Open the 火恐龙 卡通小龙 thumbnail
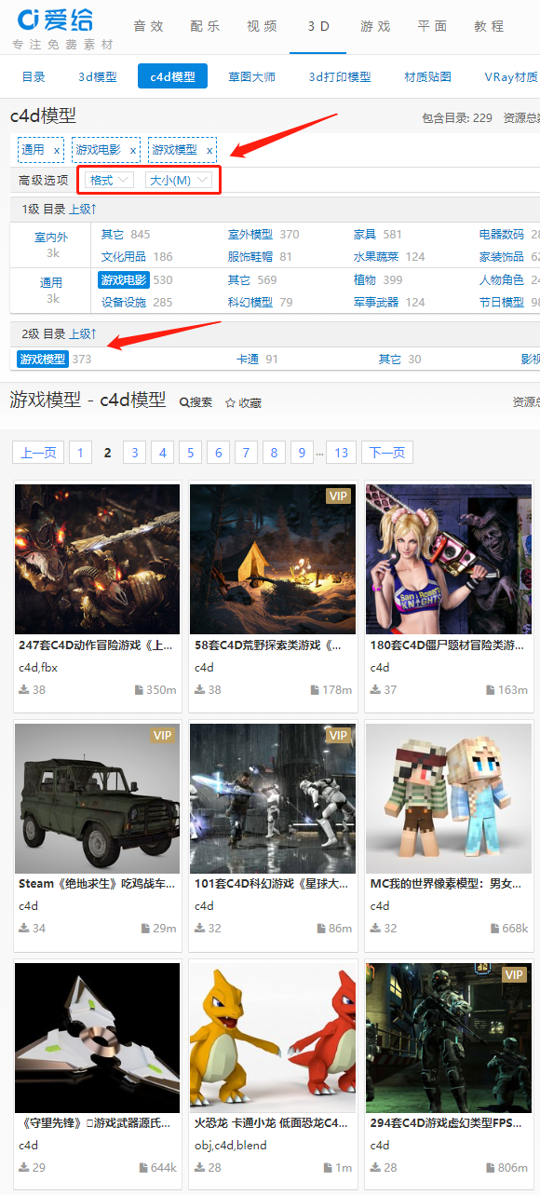The image size is (540, 1195). [x=273, y=1038]
